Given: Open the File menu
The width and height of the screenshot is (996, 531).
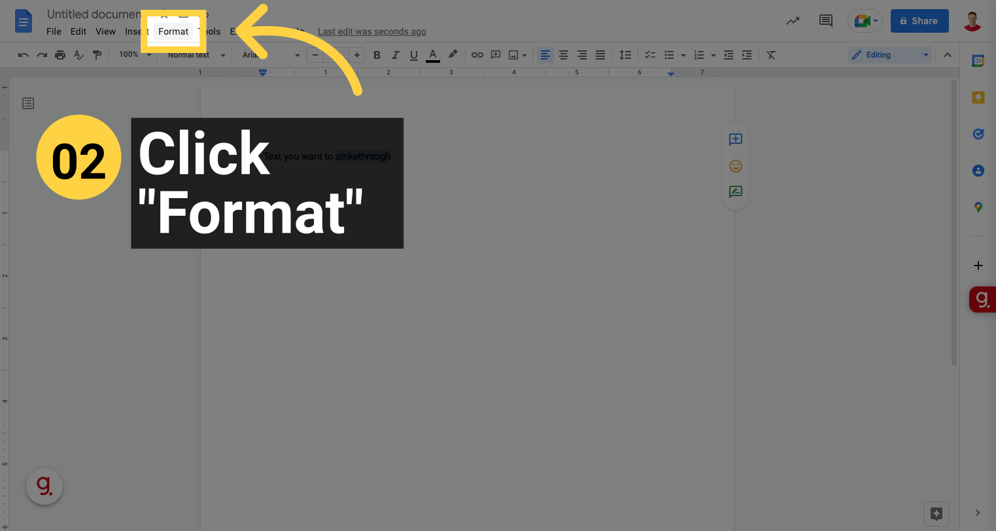Looking at the screenshot, I should coord(54,31).
